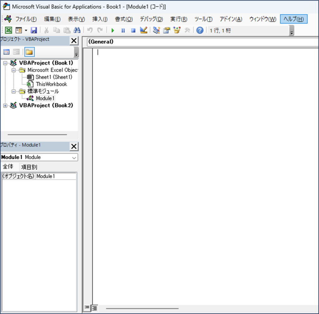Viewport: 319px width, 314px height.
Task: Click the Cut scissors icon
Action: coord(46,30)
